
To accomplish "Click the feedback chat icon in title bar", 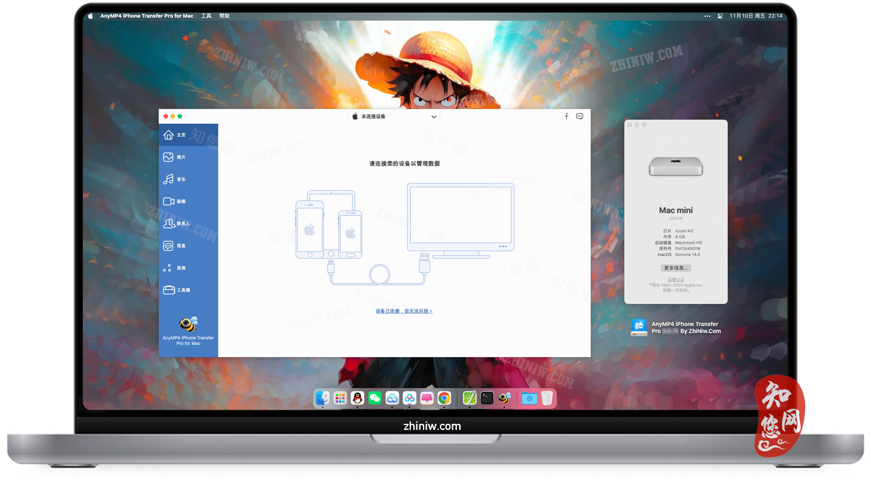I will pyautogui.click(x=580, y=116).
